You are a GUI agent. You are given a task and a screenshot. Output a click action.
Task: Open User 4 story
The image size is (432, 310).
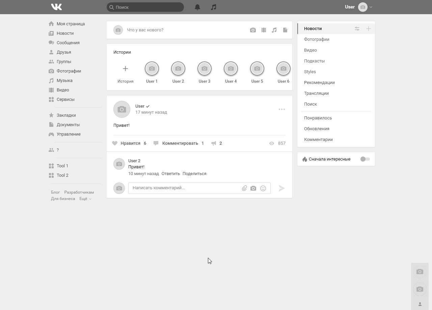[x=231, y=69]
